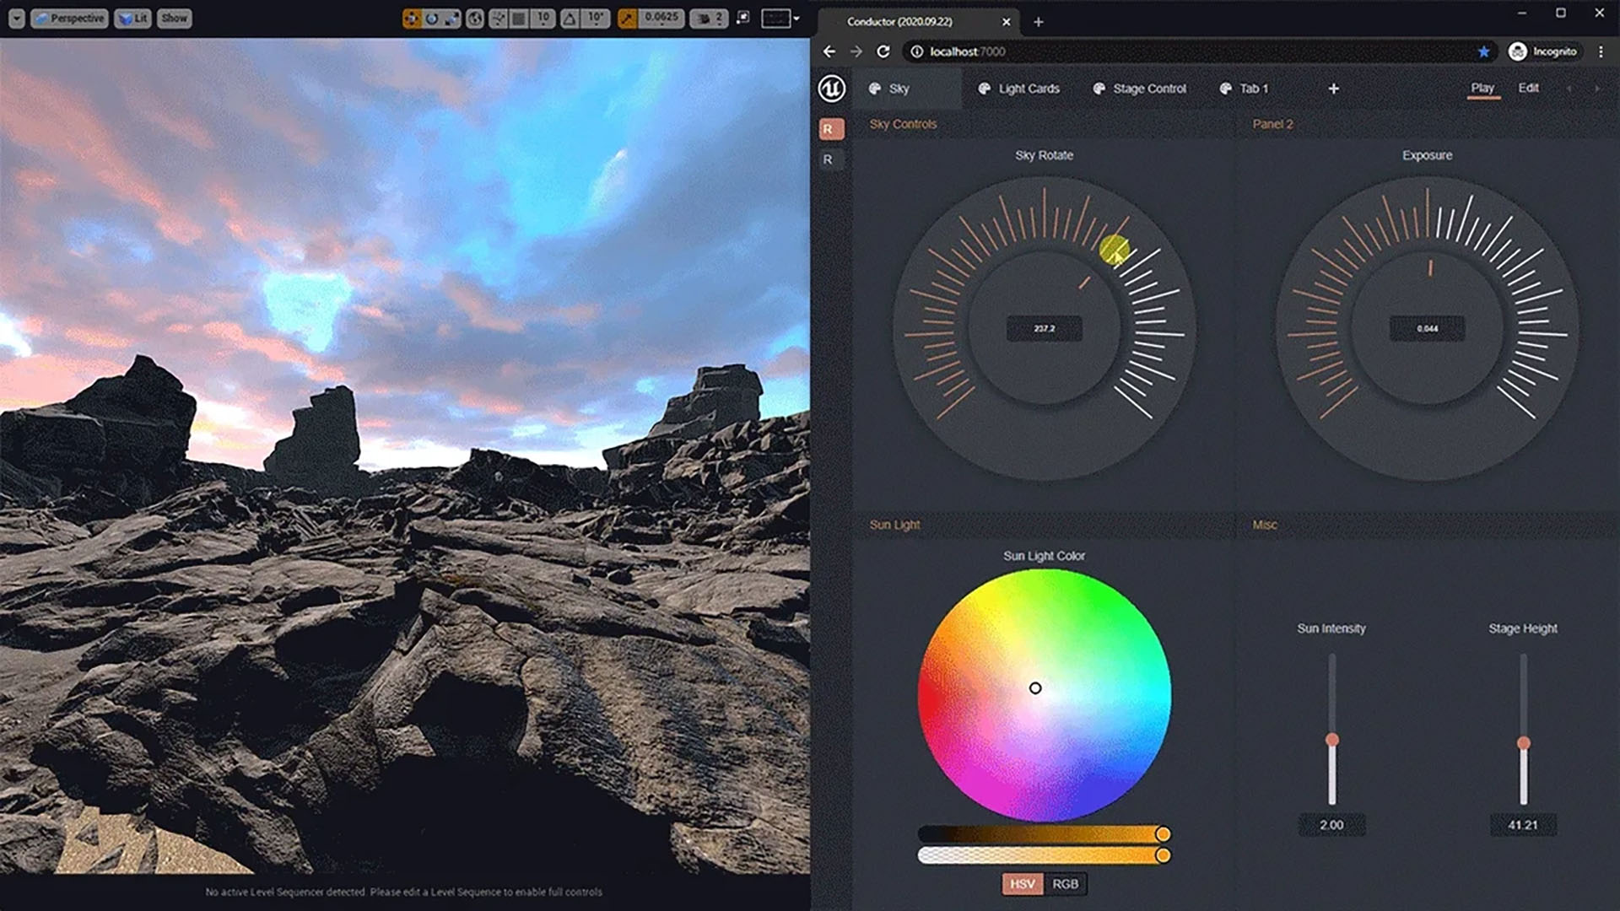Viewport: 1620px width, 911px height.
Task: Click the Unreal Engine logo icon
Action: pyautogui.click(x=832, y=89)
